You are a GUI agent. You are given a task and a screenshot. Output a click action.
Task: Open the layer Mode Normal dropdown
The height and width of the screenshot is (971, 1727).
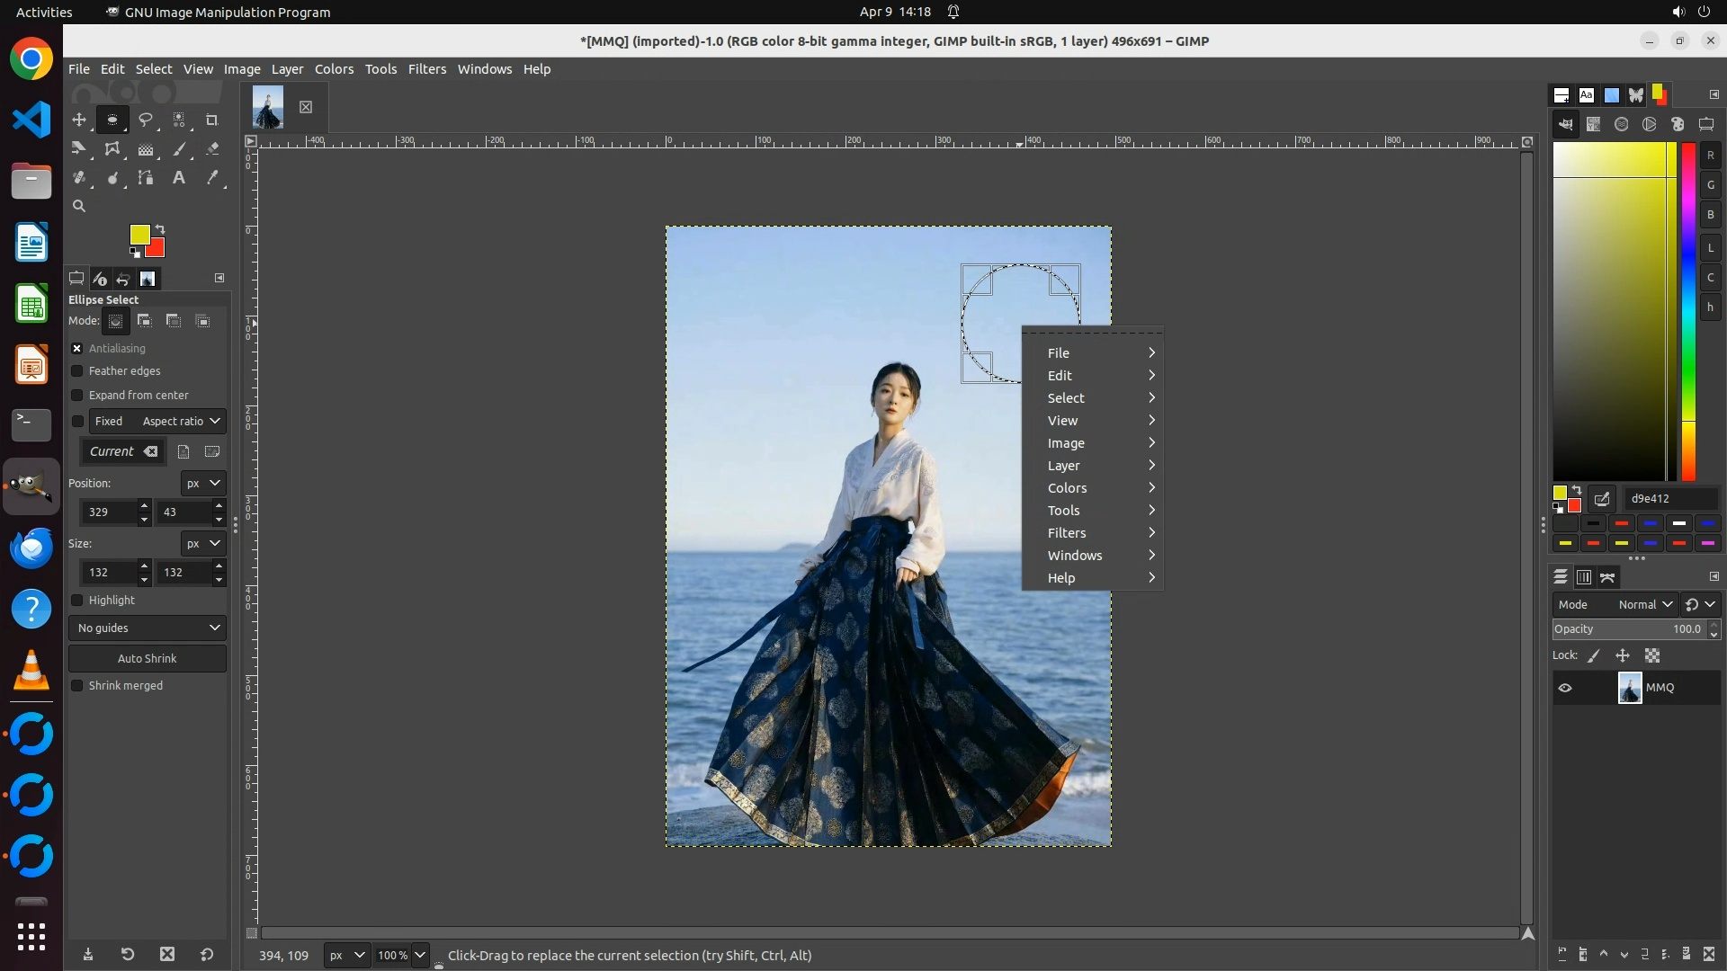point(1644,605)
